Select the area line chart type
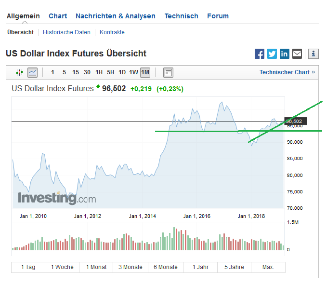Image resolution: width=326 pixels, height=285 pixels. [32, 72]
